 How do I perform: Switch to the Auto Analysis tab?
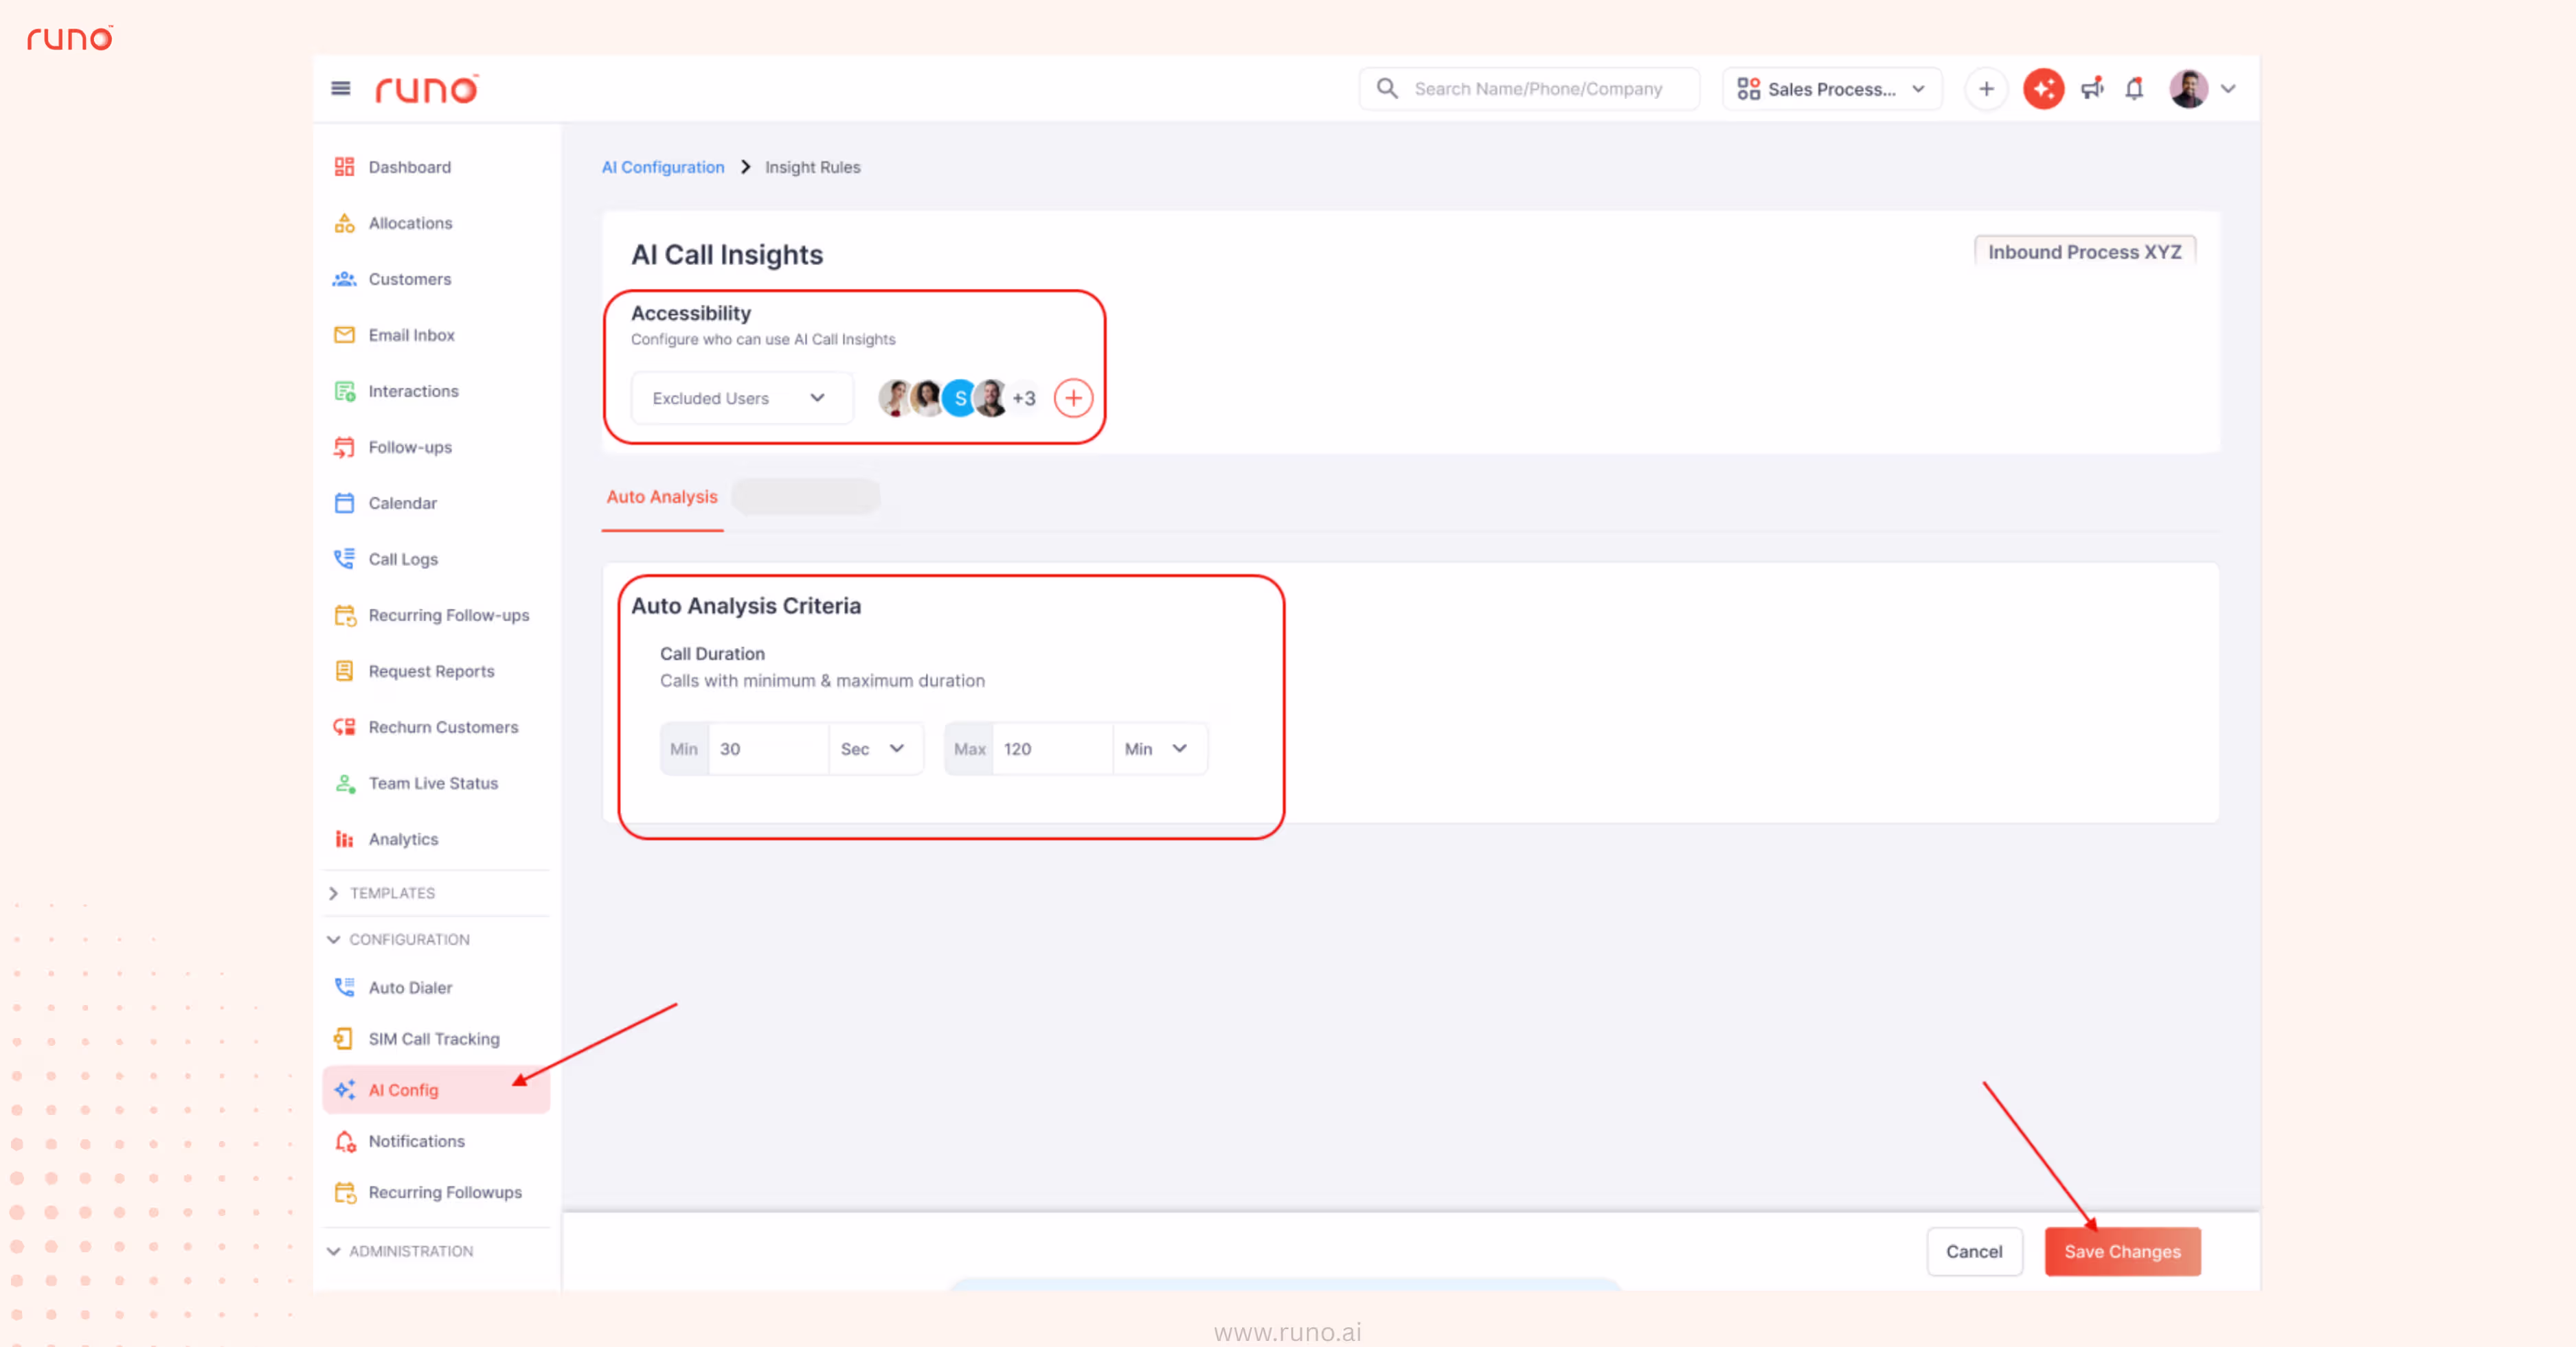click(x=661, y=496)
